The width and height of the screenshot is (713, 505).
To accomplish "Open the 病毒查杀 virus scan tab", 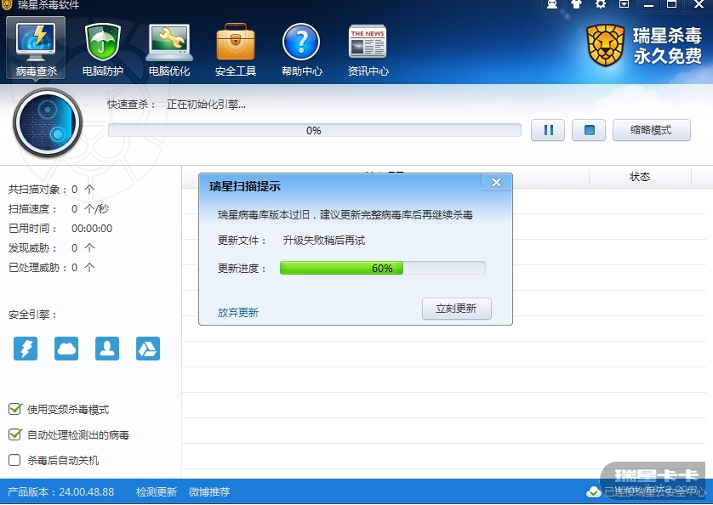I will pos(36,48).
